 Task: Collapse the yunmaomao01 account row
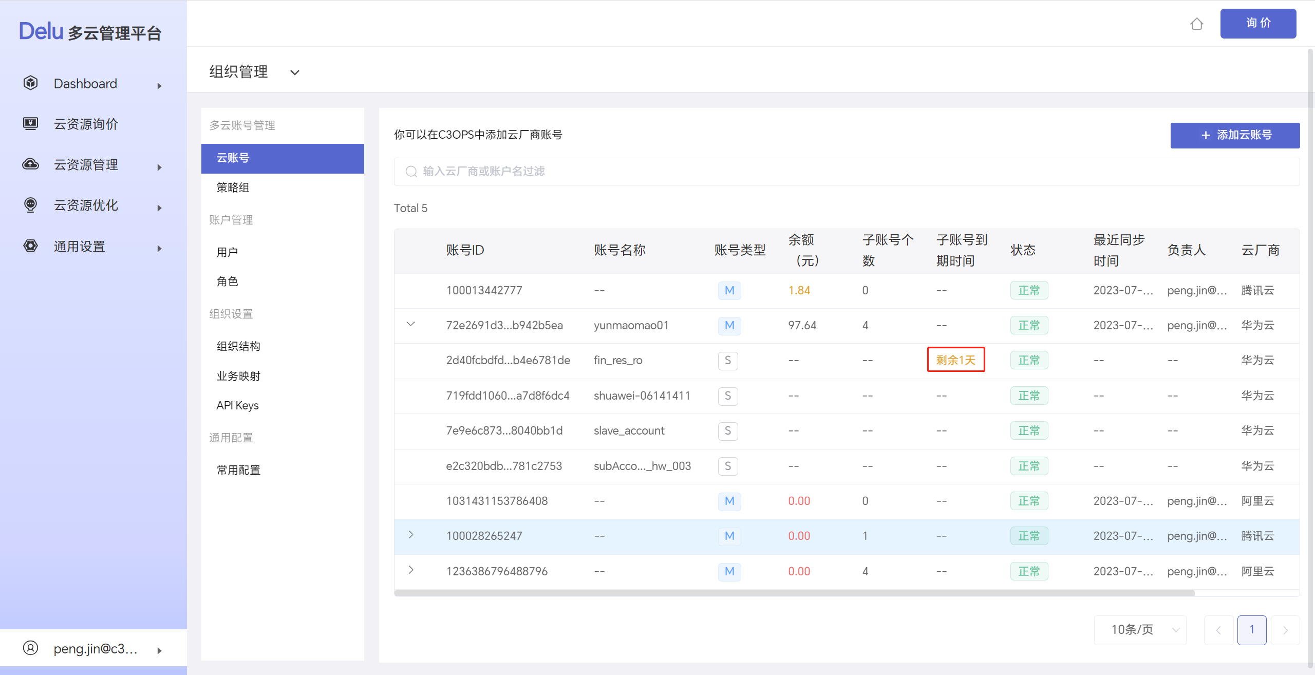pos(410,324)
